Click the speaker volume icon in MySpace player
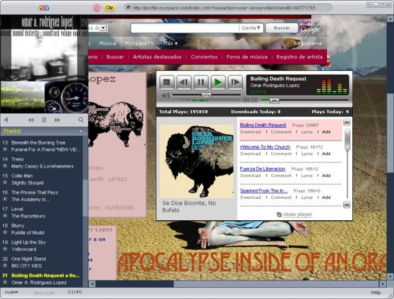 (165, 94)
